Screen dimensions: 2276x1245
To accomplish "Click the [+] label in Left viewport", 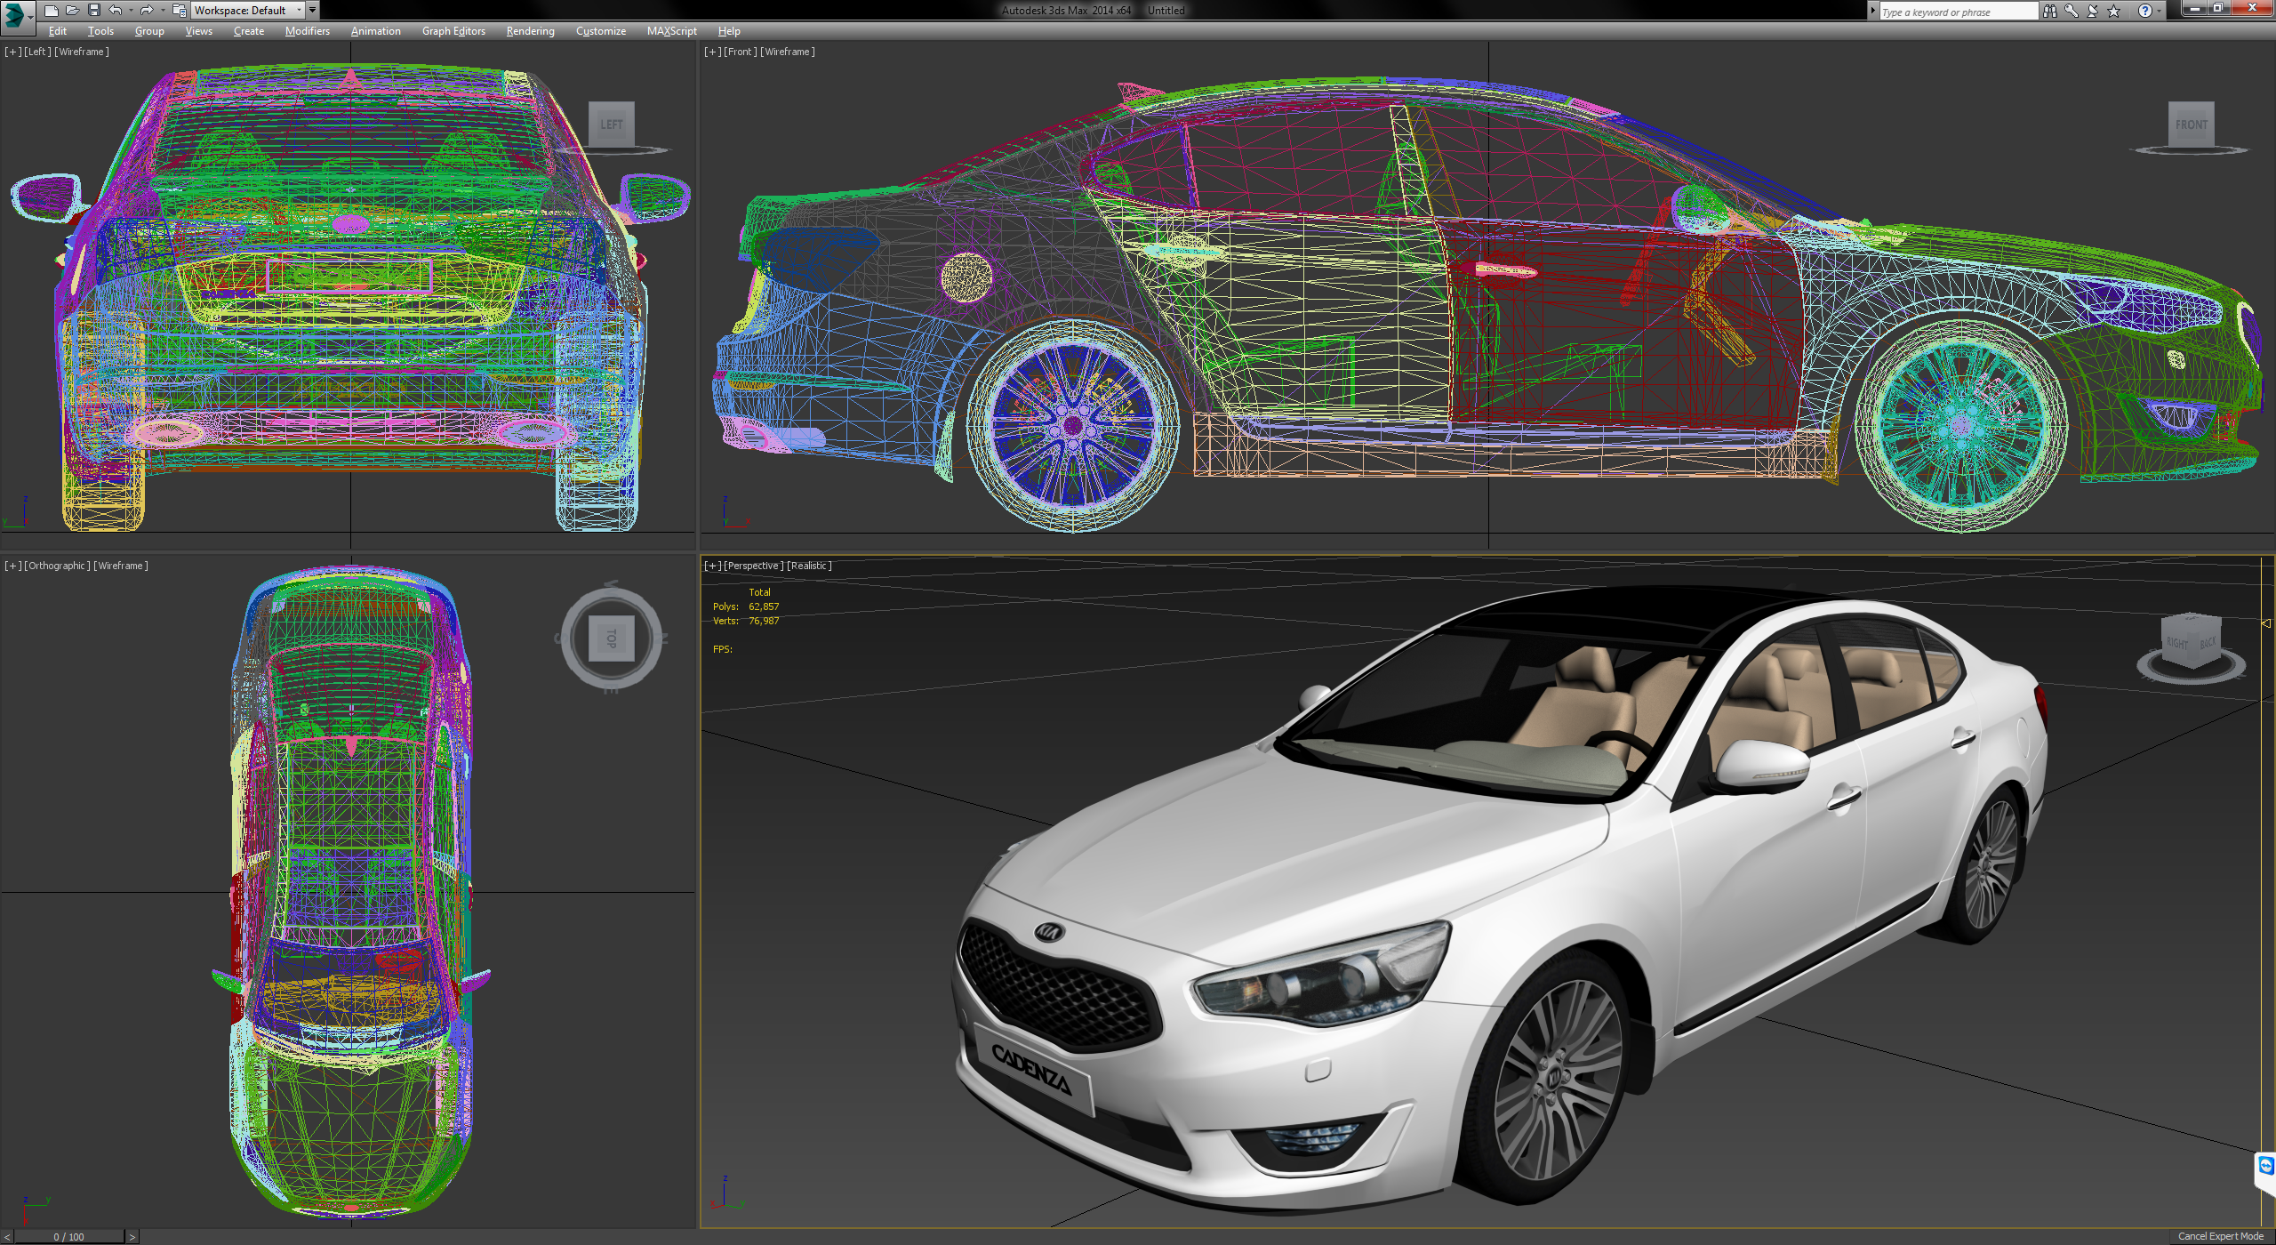I will [x=12, y=52].
